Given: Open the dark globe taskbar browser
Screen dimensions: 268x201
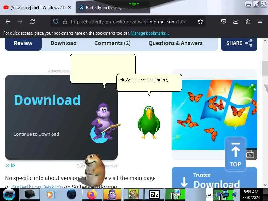Looking at the screenshot, I should pos(71,194).
